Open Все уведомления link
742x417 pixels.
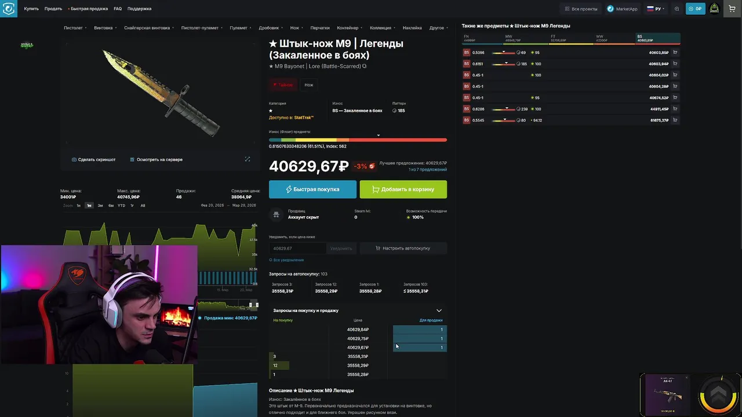tap(286, 260)
